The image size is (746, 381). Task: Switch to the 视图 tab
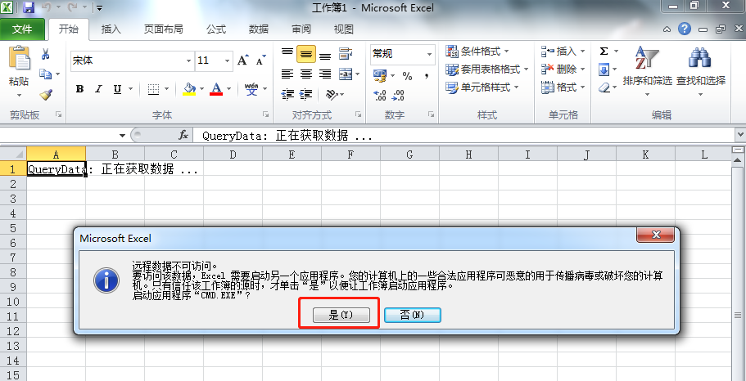[343, 29]
